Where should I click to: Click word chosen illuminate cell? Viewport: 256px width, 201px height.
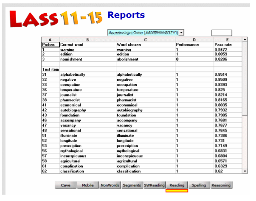pos(146,135)
